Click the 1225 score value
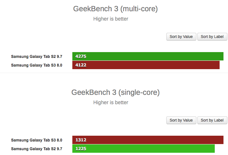 [81, 149]
